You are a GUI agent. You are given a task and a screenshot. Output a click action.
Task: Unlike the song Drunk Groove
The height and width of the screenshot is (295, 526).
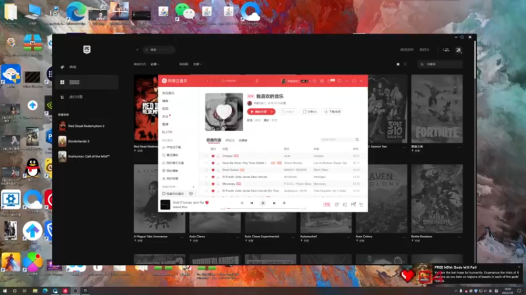point(212,170)
